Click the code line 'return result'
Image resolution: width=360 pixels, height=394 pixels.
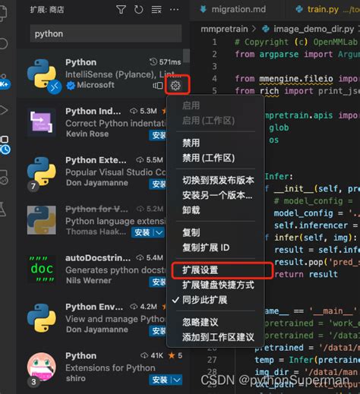tap(306, 274)
